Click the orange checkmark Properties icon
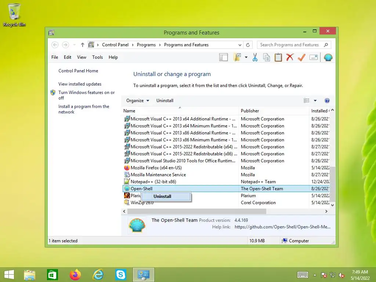 click(301, 57)
